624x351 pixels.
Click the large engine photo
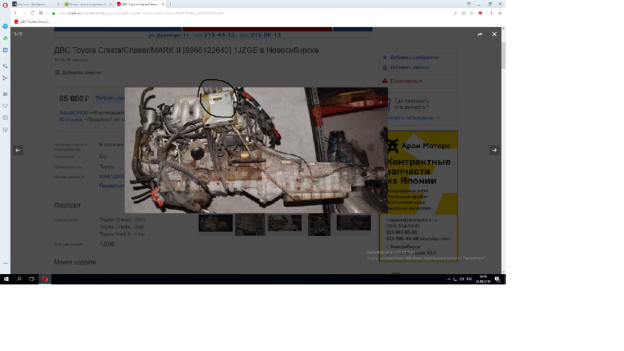256,150
